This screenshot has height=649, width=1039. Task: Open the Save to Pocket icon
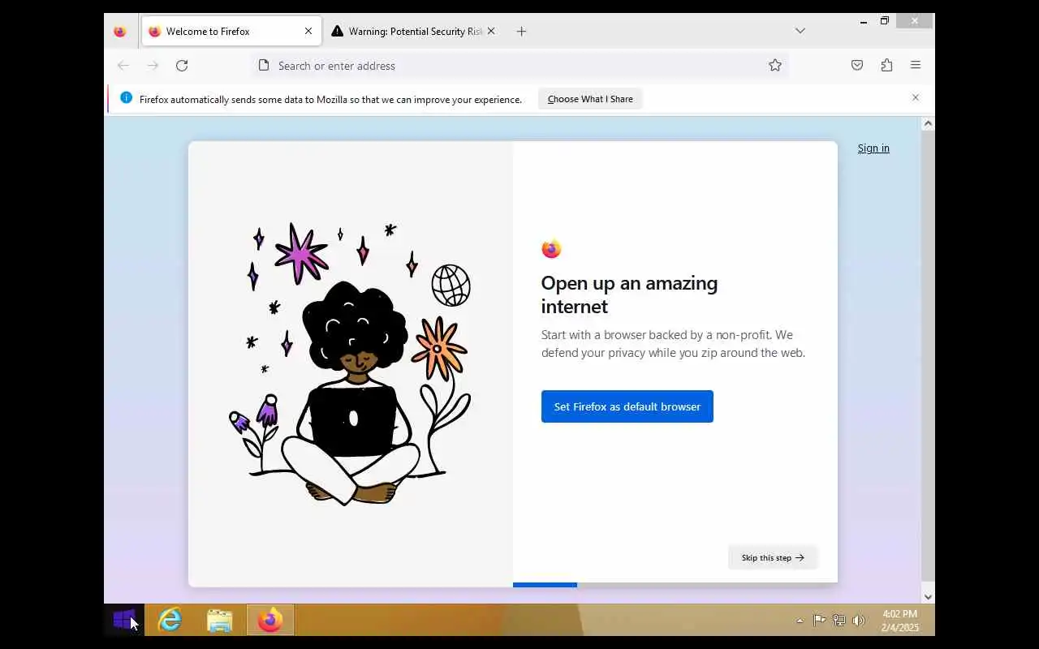[857, 66]
